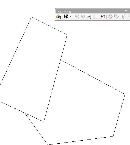Viewport: 130px width, 145px height.
Task: Click the black selected vertex at bottom
Action: point(50,144)
